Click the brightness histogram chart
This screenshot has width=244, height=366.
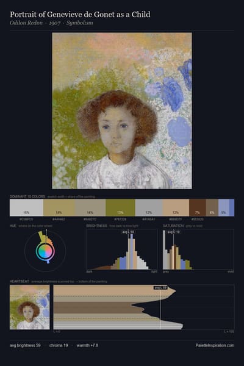coord(121,249)
